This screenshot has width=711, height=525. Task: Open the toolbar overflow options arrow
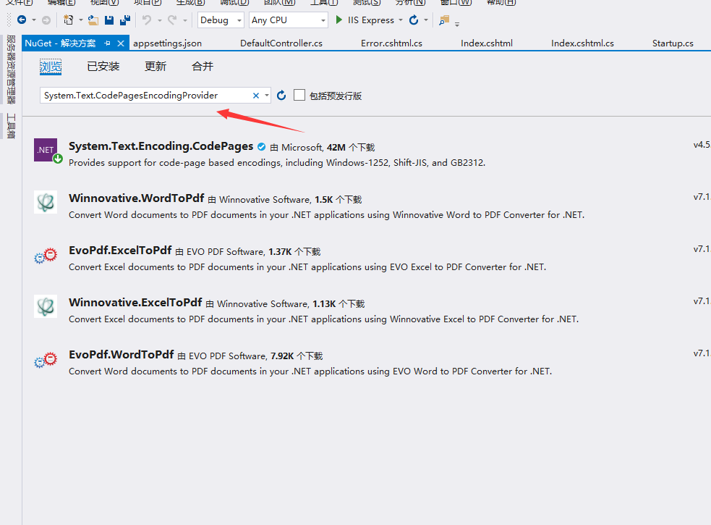pos(457,24)
